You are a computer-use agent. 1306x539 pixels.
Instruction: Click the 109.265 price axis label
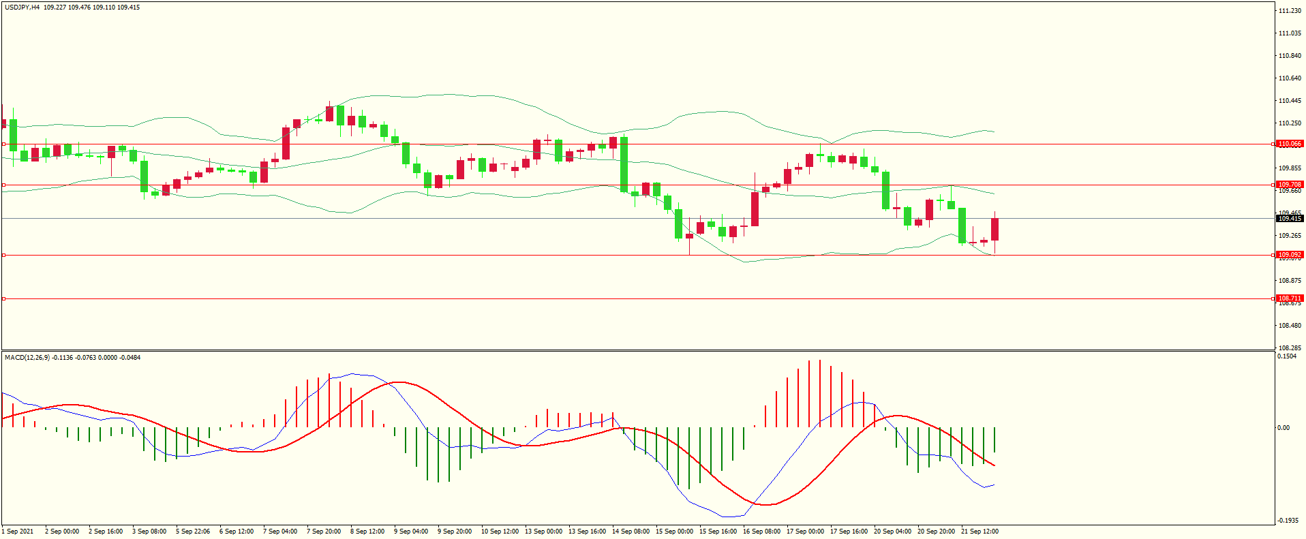[1290, 236]
